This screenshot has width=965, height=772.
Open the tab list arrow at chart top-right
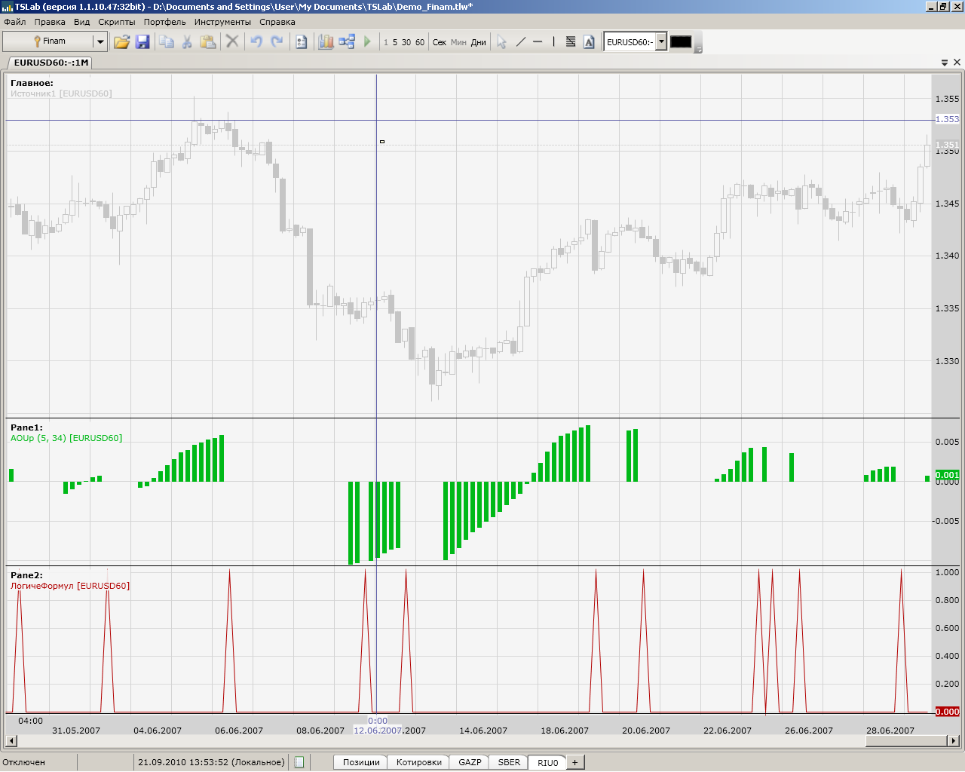945,63
